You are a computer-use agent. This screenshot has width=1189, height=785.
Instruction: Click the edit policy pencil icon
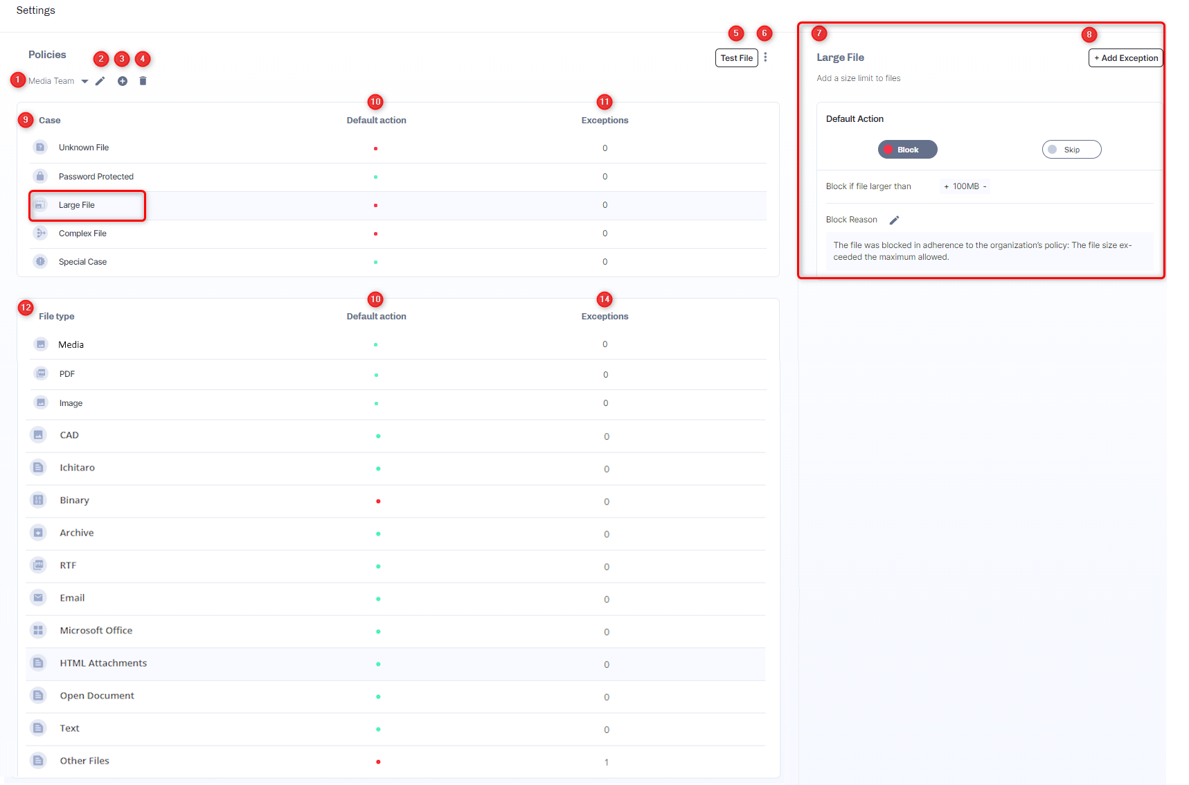pos(100,81)
